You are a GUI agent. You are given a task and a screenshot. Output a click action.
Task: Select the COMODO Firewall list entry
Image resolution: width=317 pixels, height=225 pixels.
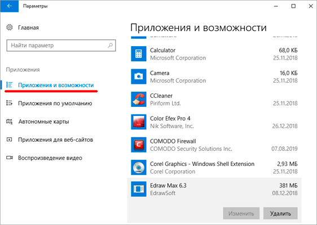(214, 145)
